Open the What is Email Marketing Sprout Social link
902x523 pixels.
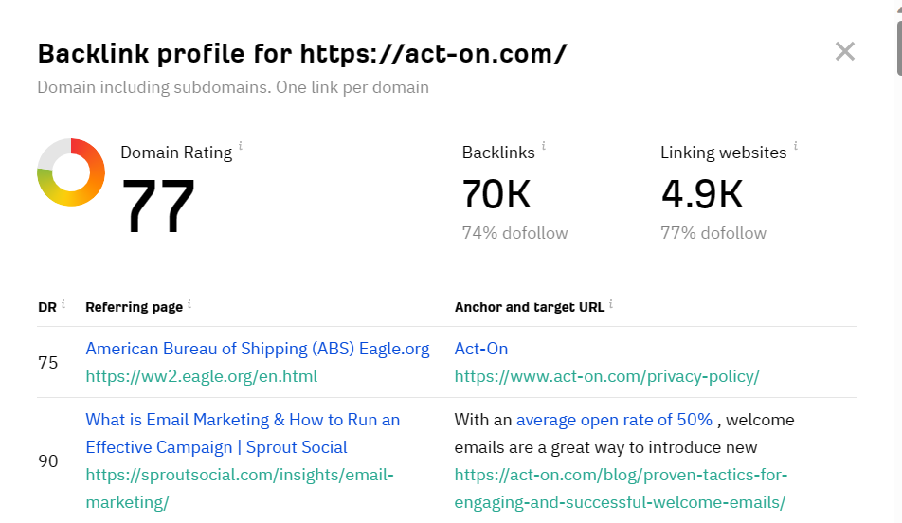point(243,433)
